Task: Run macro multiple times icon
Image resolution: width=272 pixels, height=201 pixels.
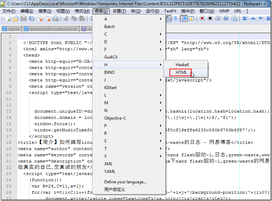Action: pyautogui.click(x=226, y=18)
